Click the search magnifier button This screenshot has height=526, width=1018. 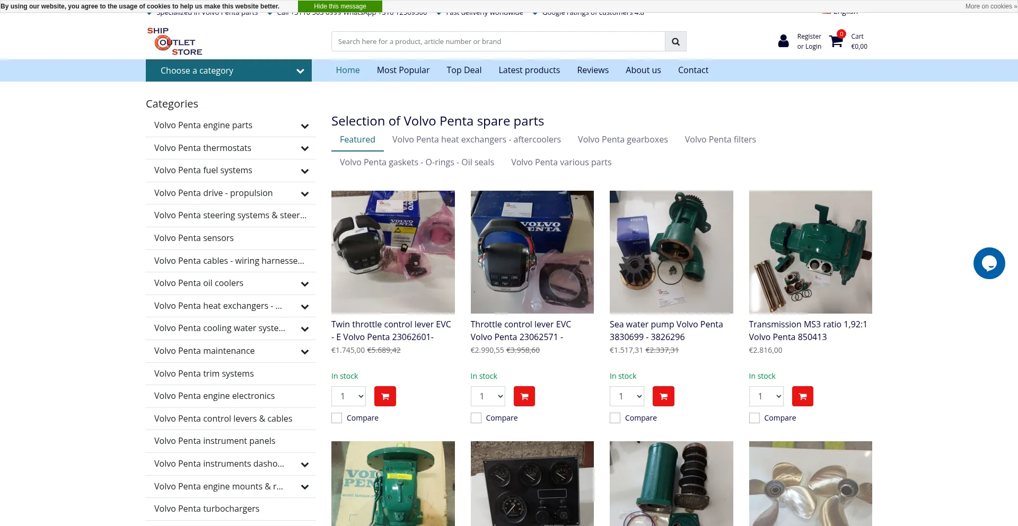[x=675, y=41]
